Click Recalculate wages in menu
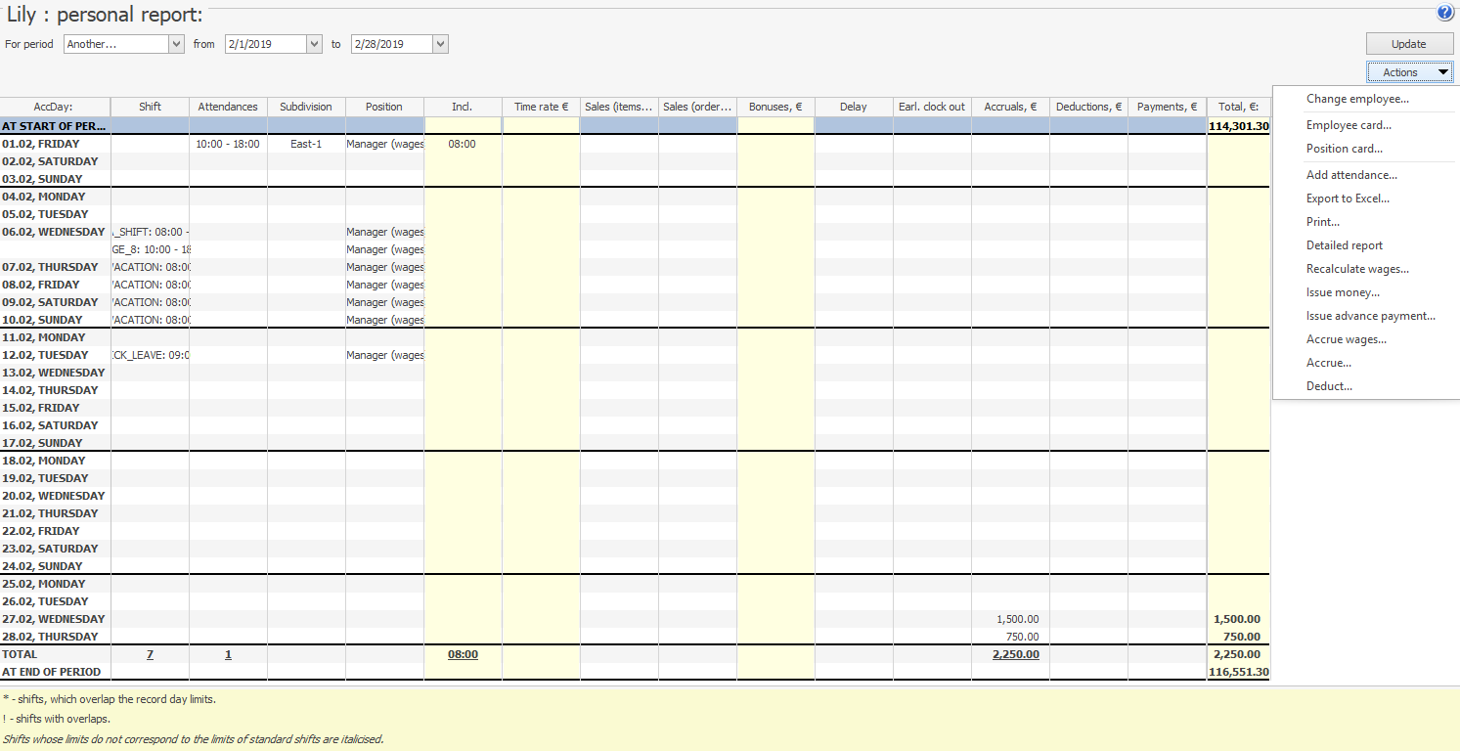Screen dimensions: 1460x751 [x=1357, y=269]
